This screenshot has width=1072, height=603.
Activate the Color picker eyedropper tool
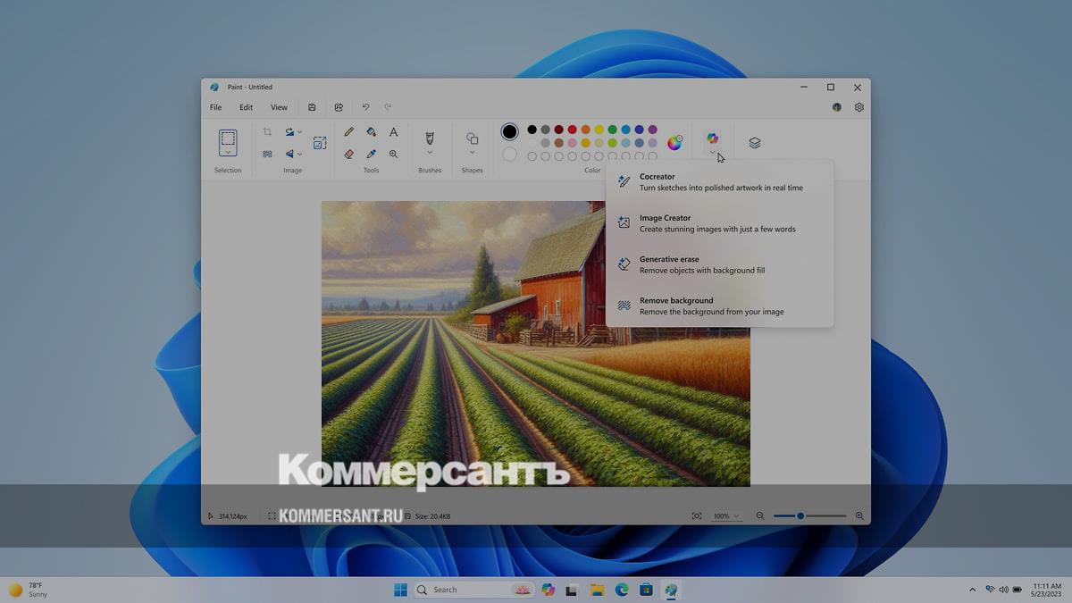(x=371, y=154)
